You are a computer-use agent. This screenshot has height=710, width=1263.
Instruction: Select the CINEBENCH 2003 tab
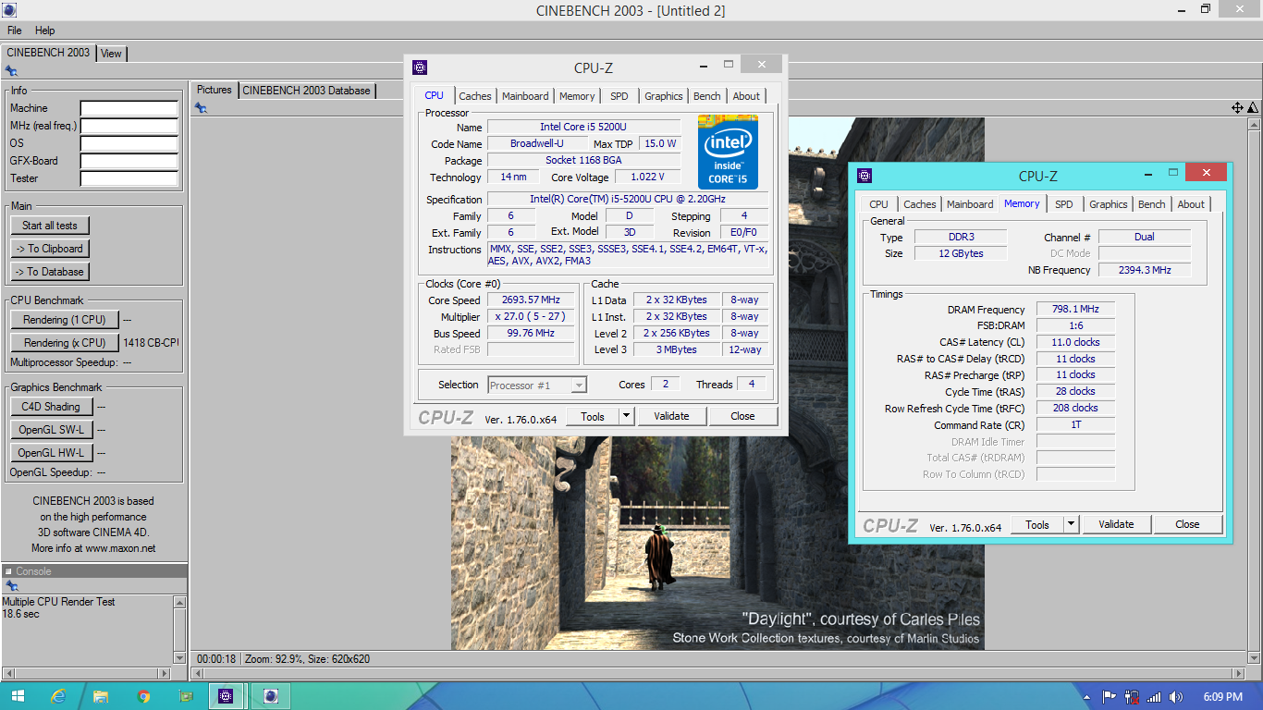click(x=48, y=52)
